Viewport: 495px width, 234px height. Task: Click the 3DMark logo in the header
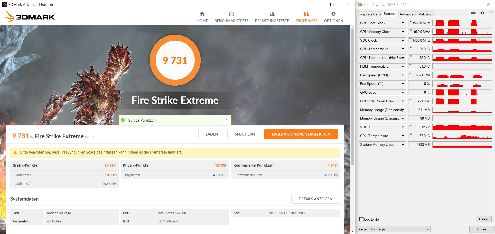pyautogui.click(x=30, y=16)
